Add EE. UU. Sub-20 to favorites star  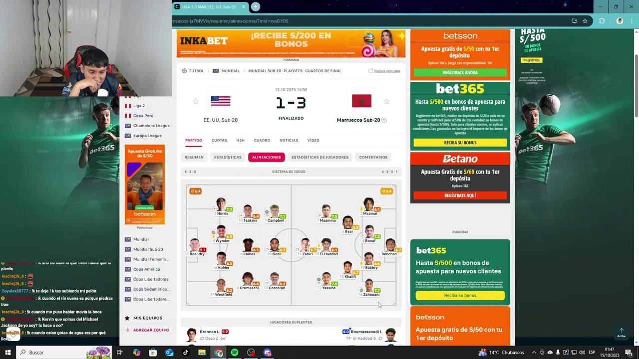pyautogui.click(x=196, y=101)
